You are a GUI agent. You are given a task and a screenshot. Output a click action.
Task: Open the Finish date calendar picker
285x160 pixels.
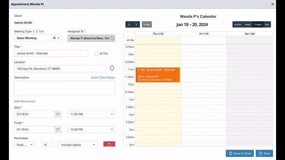(58, 129)
